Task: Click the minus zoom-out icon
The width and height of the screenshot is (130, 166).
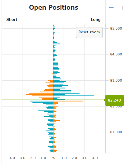Action: point(111,8)
